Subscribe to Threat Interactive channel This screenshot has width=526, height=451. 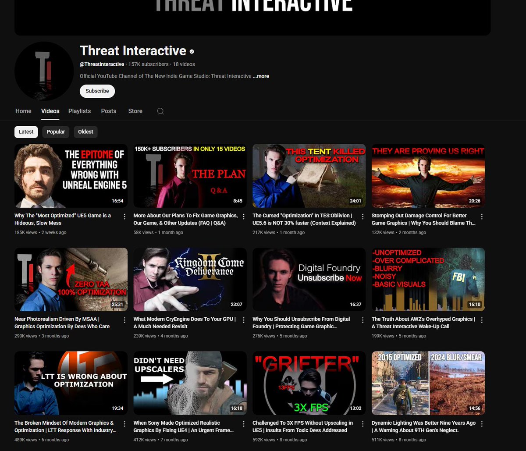(x=97, y=91)
